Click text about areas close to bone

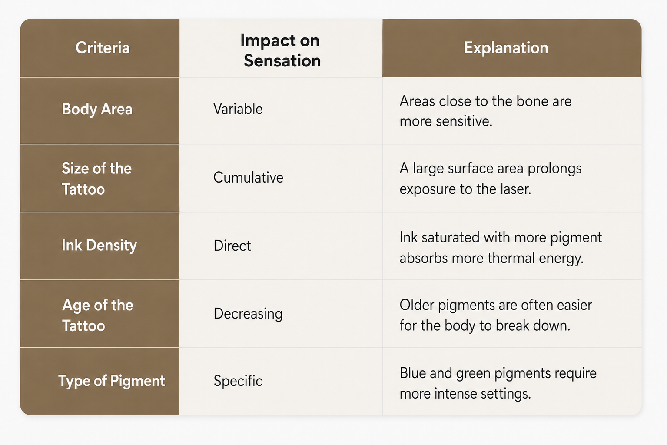coord(485,111)
